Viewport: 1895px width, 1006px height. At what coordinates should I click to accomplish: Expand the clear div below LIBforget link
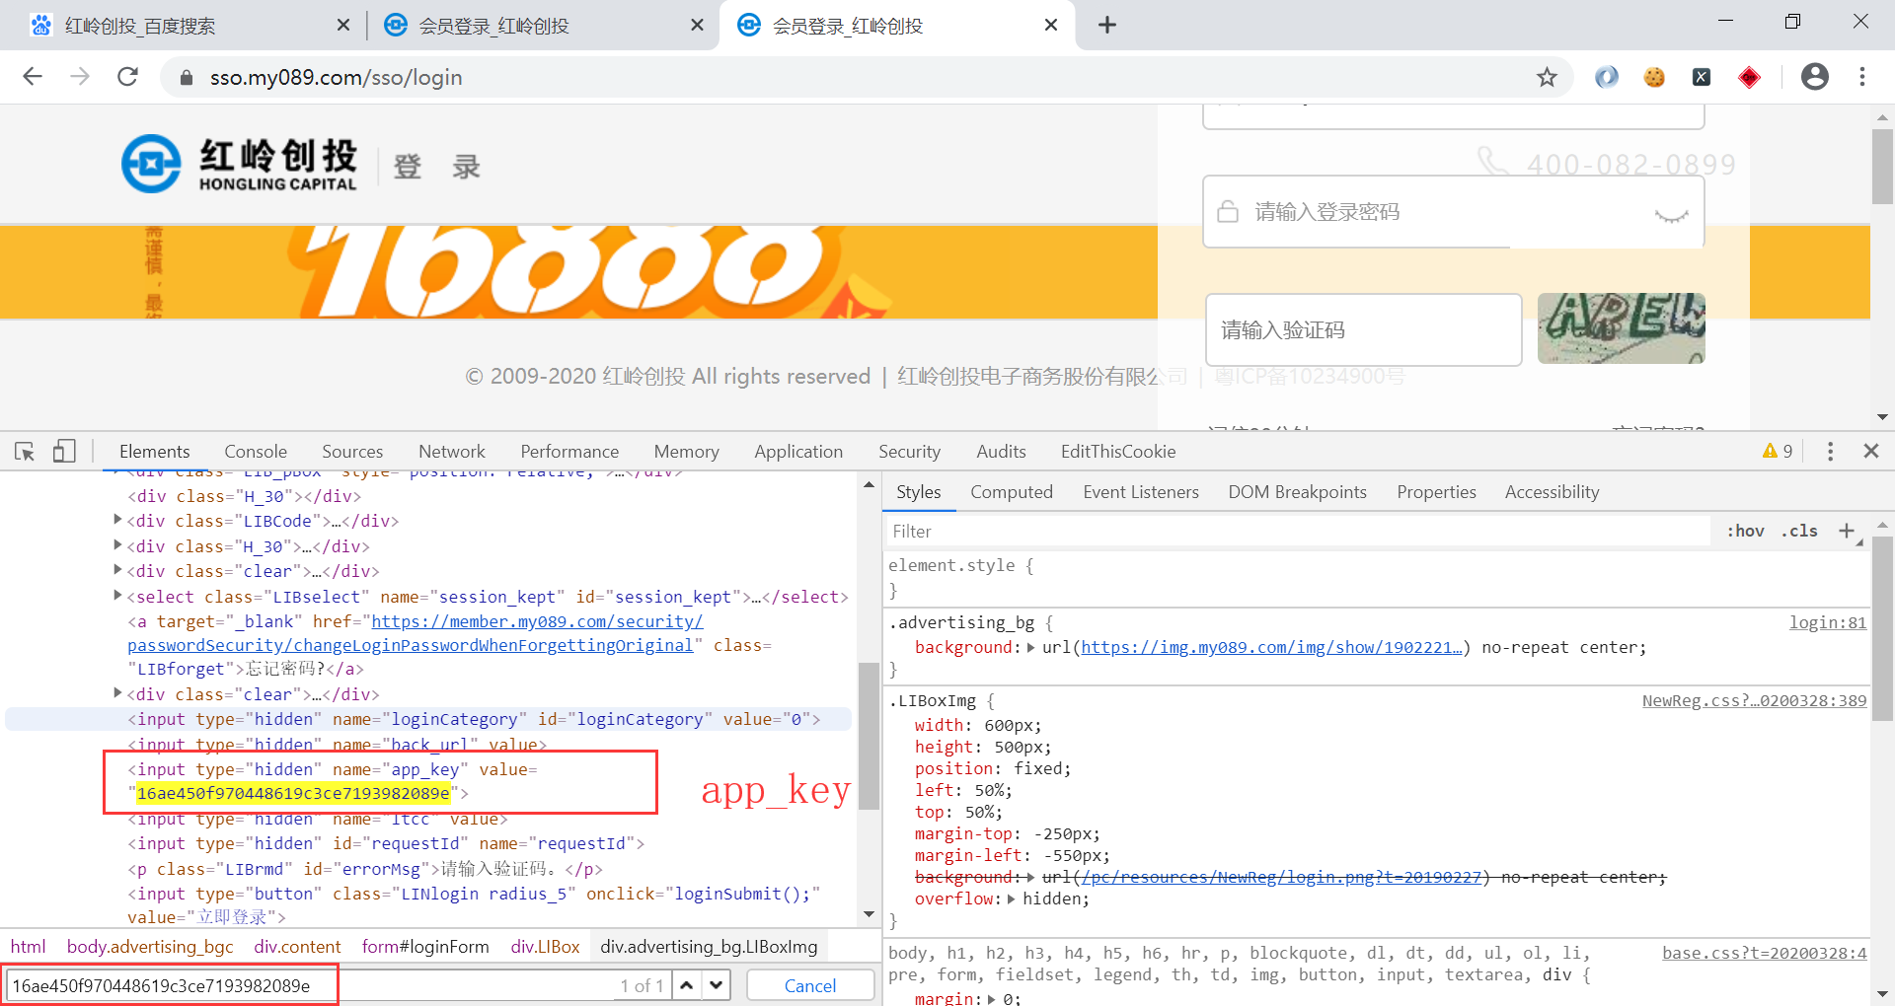117,692
